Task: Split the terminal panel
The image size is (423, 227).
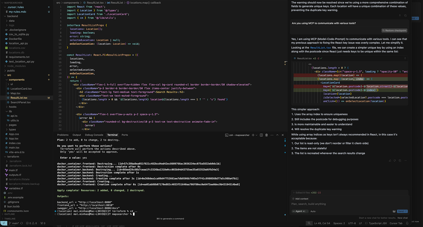Action: [x=261, y=135]
